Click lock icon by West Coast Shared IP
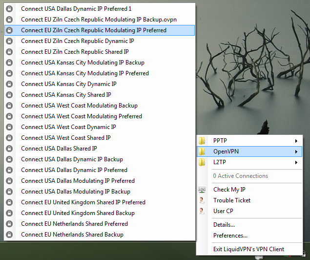The height and width of the screenshot is (260, 310). point(9,138)
